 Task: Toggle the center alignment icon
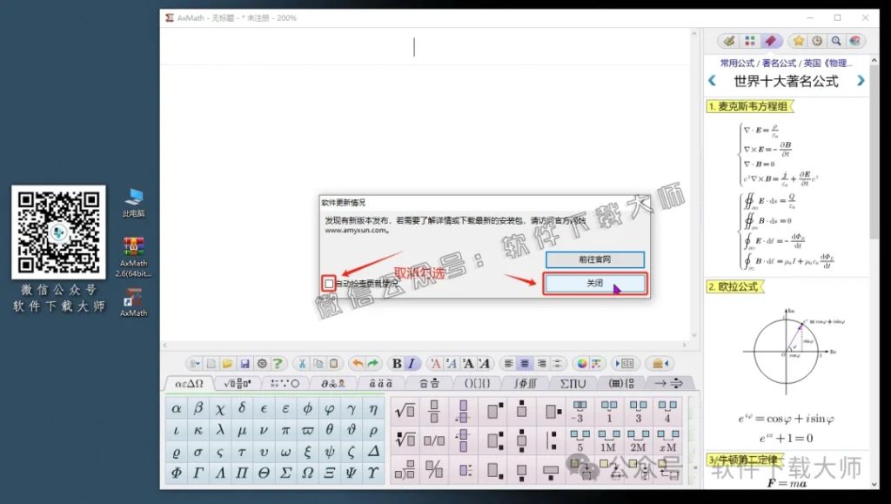(x=525, y=364)
